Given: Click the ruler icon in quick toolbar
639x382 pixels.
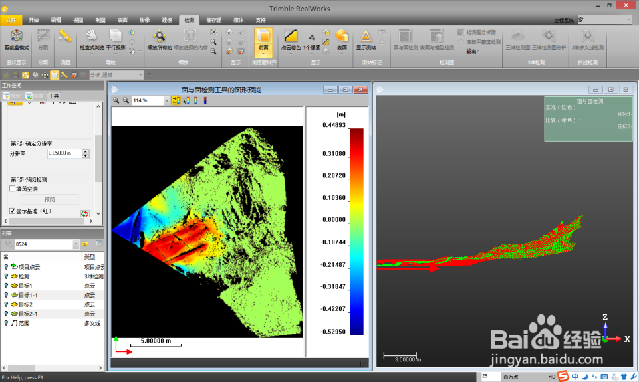Looking at the screenshot, I should point(64,75).
